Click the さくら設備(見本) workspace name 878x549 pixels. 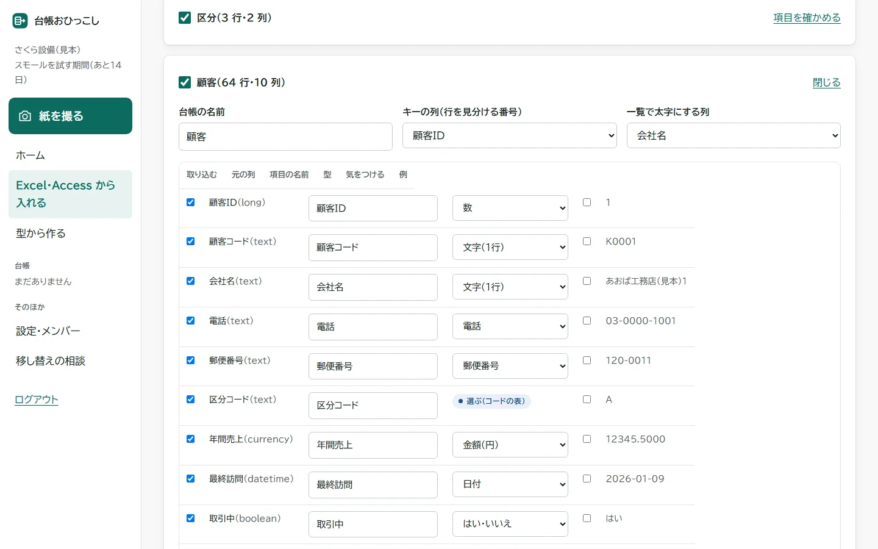click(x=48, y=50)
